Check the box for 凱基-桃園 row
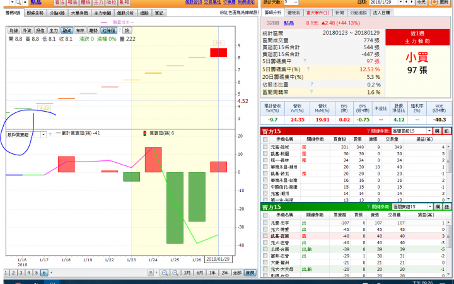This screenshot has height=284, width=454. pyautogui.click(x=265, y=153)
